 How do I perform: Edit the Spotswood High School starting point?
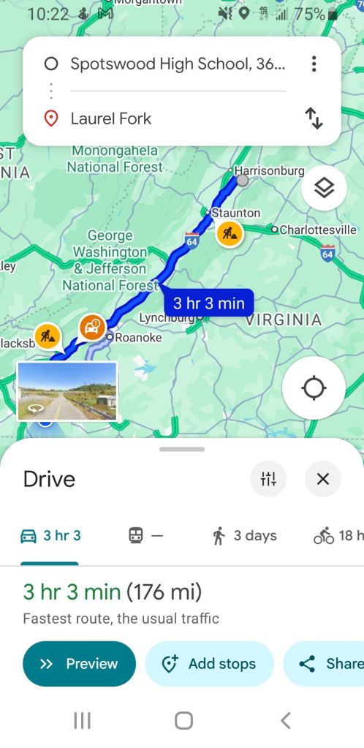178,64
